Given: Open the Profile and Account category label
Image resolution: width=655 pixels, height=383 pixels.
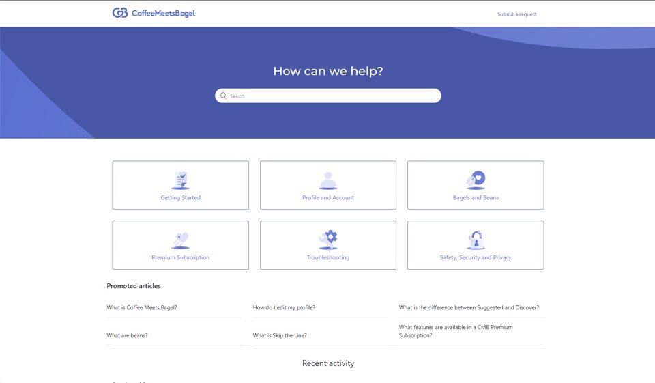Looking at the screenshot, I should coord(328,198).
